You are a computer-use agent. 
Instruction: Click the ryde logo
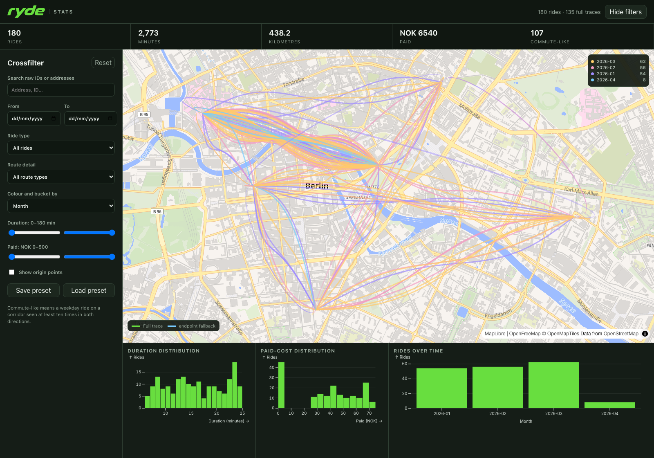[x=26, y=11]
